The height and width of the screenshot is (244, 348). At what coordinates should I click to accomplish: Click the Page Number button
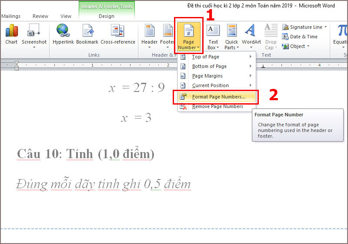tap(188, 37)
